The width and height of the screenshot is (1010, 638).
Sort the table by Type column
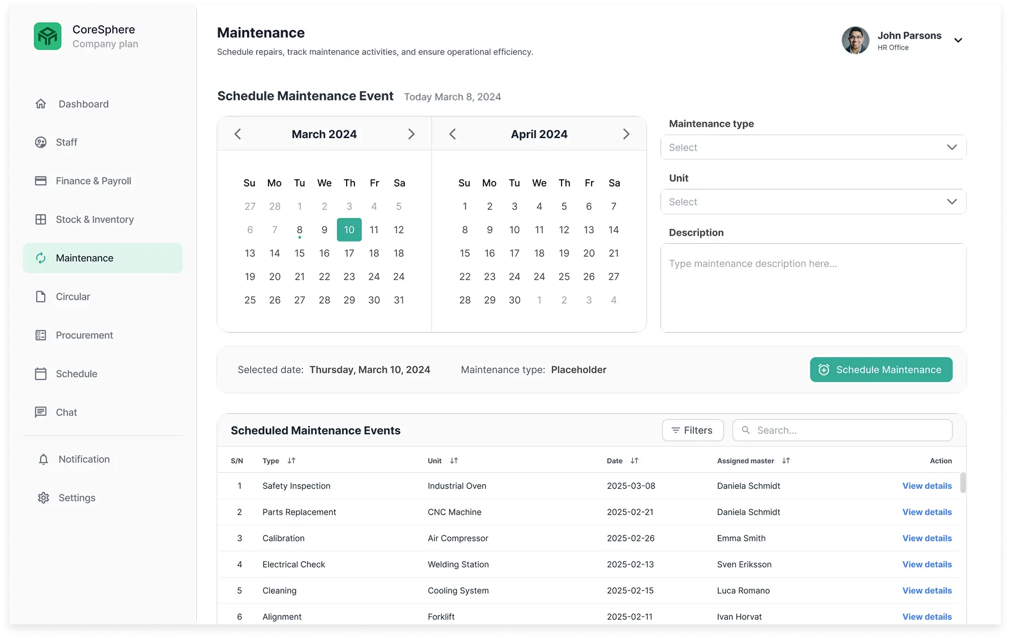(291, 461)
